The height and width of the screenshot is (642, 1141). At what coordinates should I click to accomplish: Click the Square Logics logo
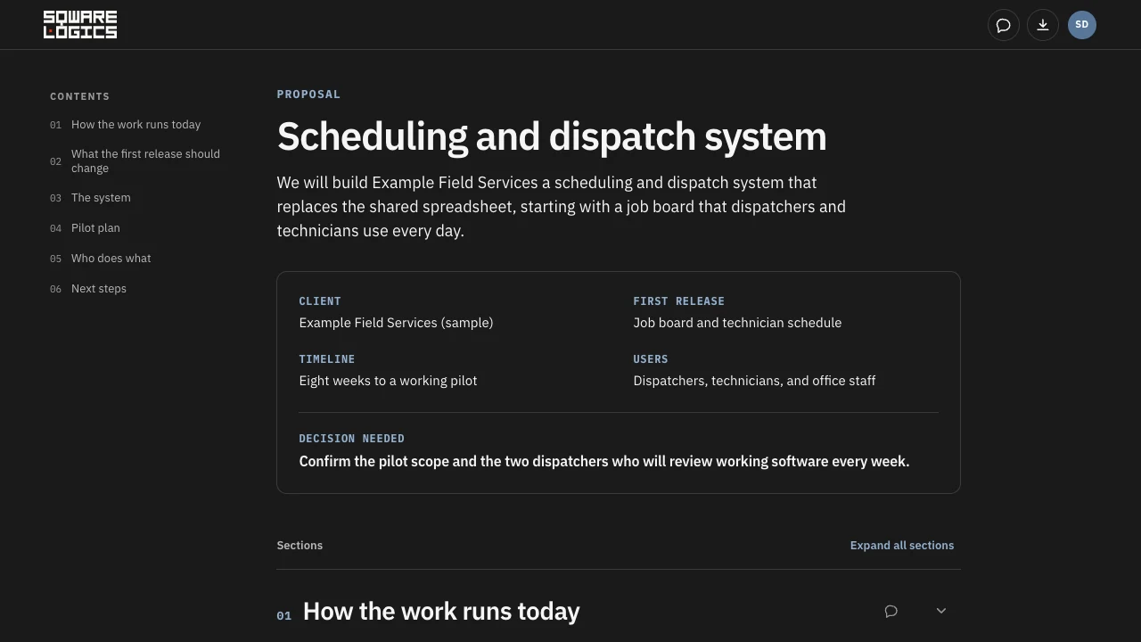[x=80, y=25]
